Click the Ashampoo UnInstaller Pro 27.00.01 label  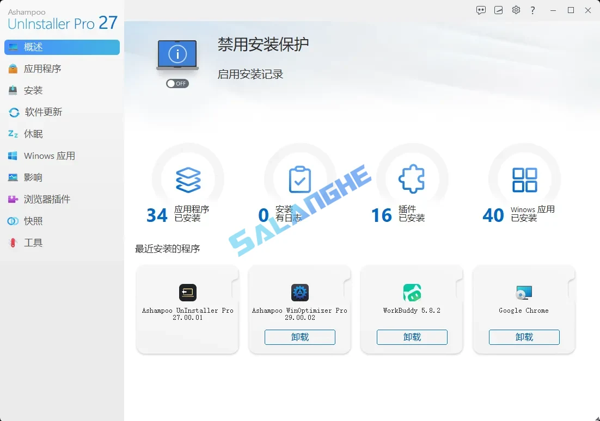click(187, 314)
